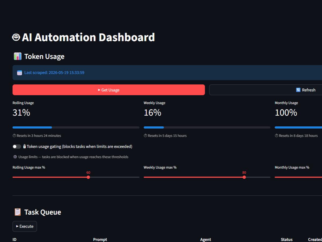Click the robot emoji icon in the dashboard title
The image size is (322, 242).
tap(16, 37)
